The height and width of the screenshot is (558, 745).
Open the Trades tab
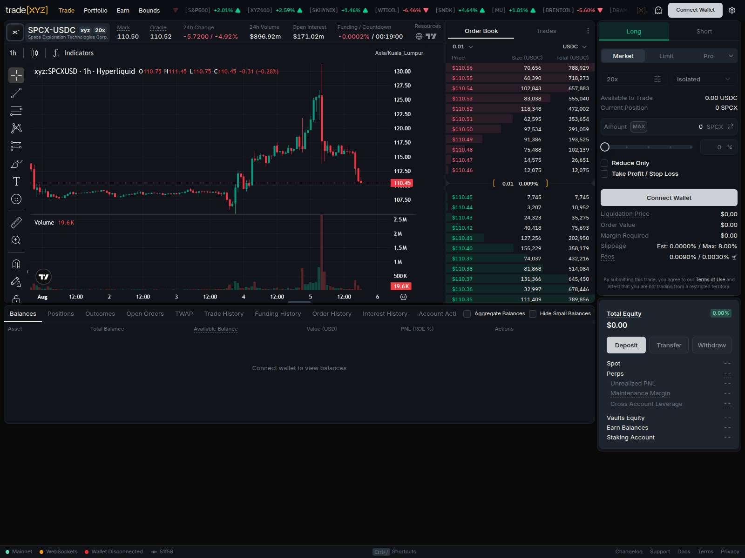click(546, 31)
